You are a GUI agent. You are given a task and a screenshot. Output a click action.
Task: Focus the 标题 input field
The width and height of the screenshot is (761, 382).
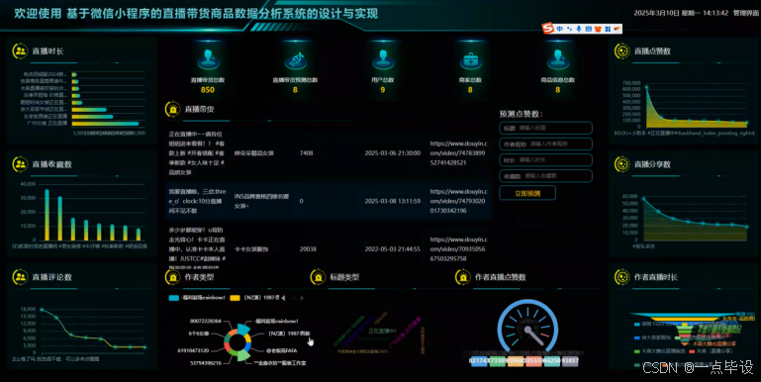coord(545,128)
